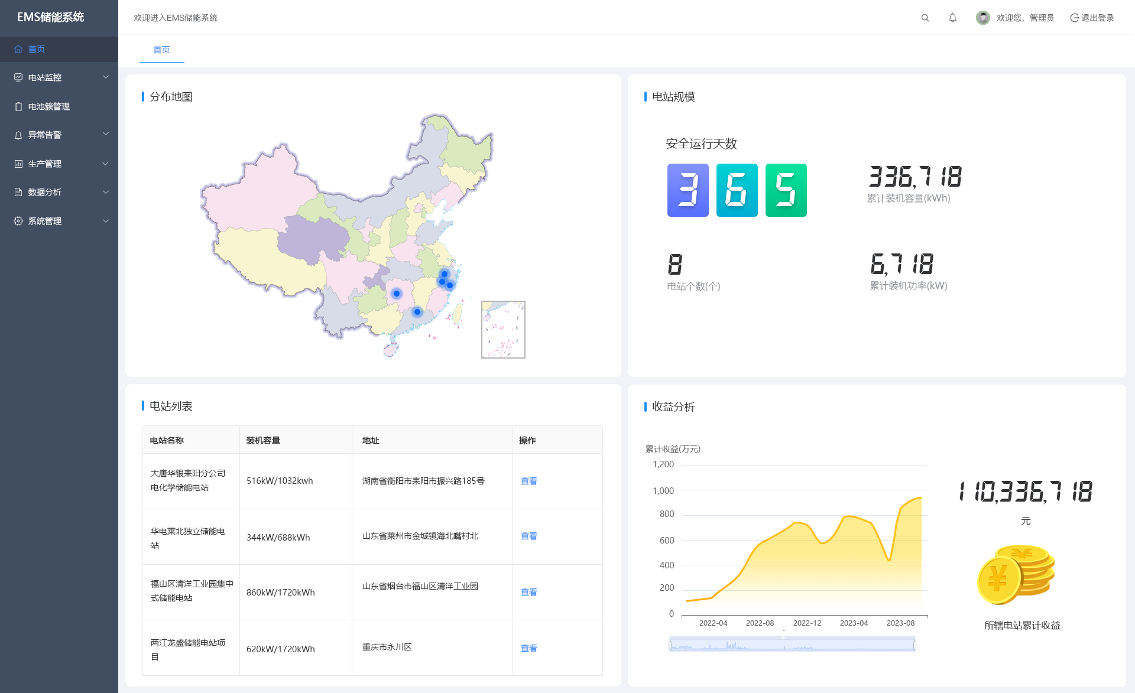Screen dimensions: 1135x693
Task: Click the administrator avatar image
Action: point(982,18)
